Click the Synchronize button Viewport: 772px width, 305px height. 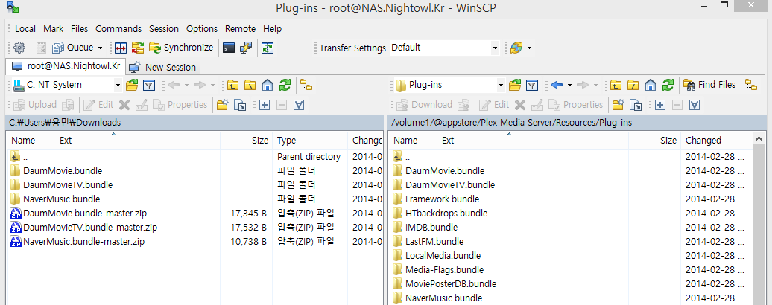coord(181,48)
